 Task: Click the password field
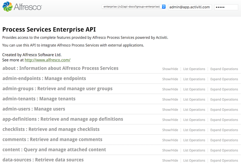[226, 7]
